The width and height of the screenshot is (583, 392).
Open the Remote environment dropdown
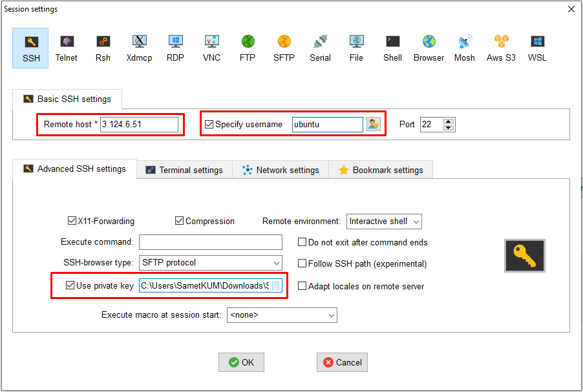pos(384,222)
